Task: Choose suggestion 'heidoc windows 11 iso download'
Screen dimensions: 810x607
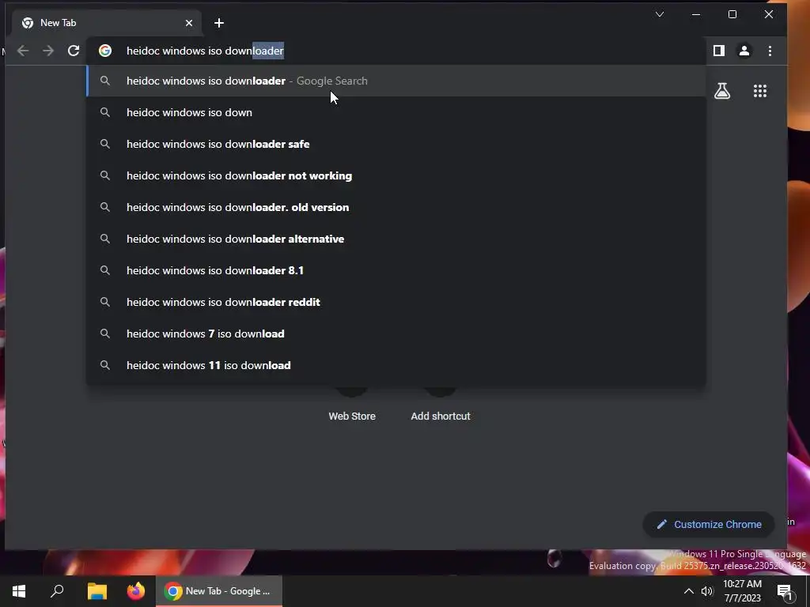Action: (396, 365)
